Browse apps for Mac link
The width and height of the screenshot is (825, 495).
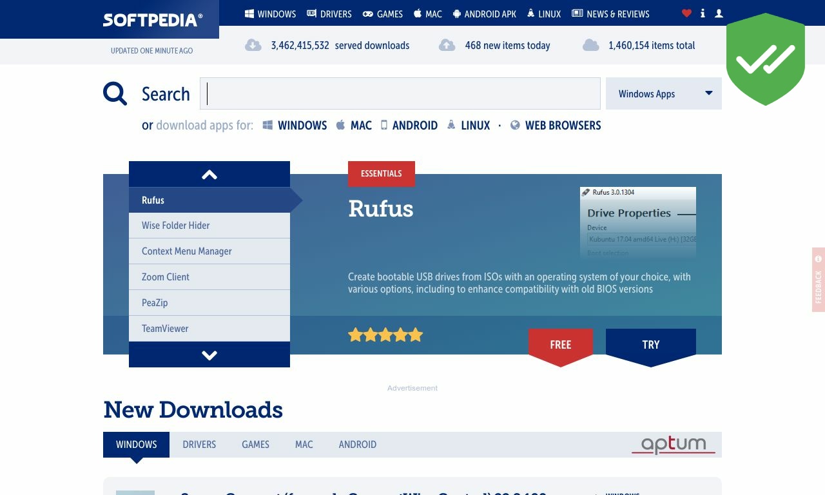[354, 125]
